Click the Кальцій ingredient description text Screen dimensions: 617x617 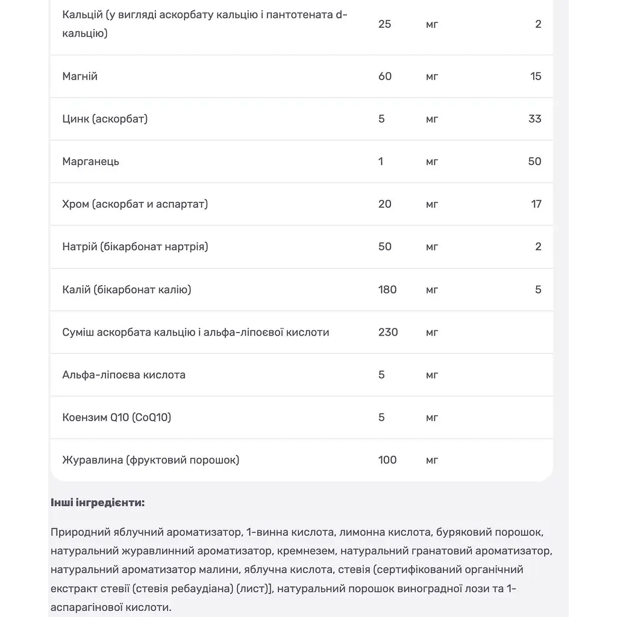click(205, 24)
